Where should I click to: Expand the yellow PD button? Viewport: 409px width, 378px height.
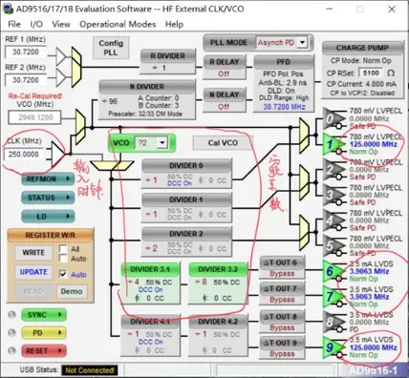[44, 333]
